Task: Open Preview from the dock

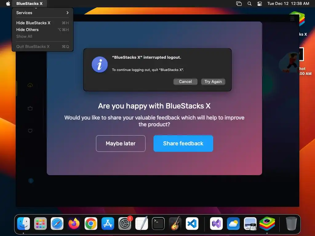Action: 250,223
